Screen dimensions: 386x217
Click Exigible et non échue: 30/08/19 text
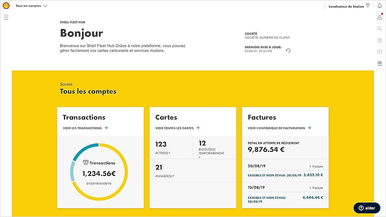(275, 176)
